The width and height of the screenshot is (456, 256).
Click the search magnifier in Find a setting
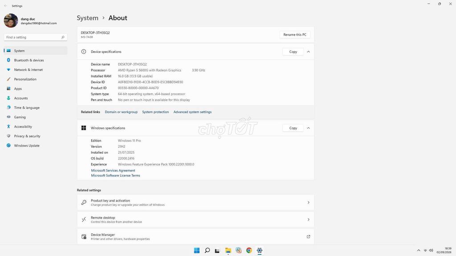point(63,37)
